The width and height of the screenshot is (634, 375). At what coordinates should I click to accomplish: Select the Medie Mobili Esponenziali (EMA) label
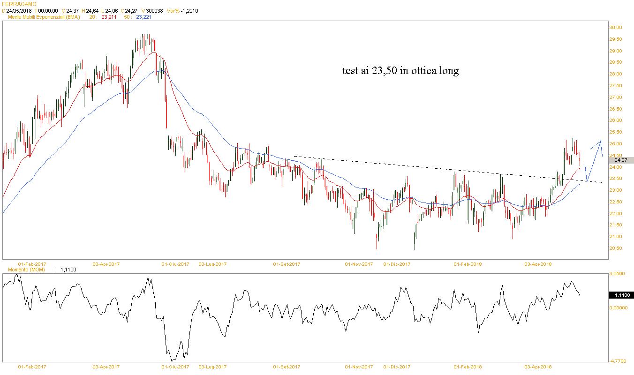pos(45,17)
